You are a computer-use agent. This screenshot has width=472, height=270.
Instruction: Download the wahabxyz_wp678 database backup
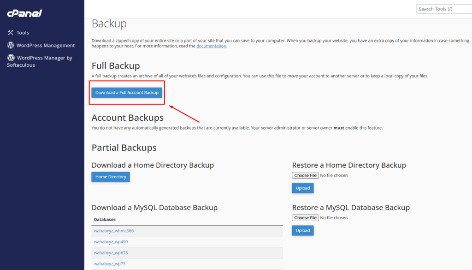110,253
